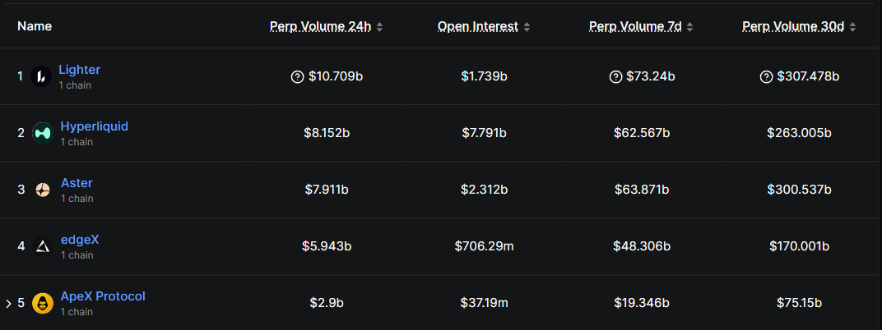The width and height of the screenshot is (882, 330).
Task: Click the Aster protocol logo icon
Action: [x=43, y=190]
